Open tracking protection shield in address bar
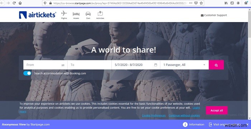Screen dimensions: 251x129 pyautogui.click(x=45, y=3)
